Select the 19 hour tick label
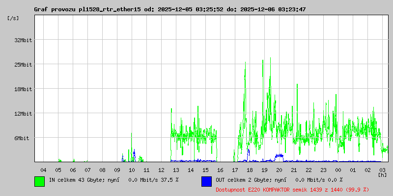393x196 pixels. pyautogui.click(x=264, y=170)
